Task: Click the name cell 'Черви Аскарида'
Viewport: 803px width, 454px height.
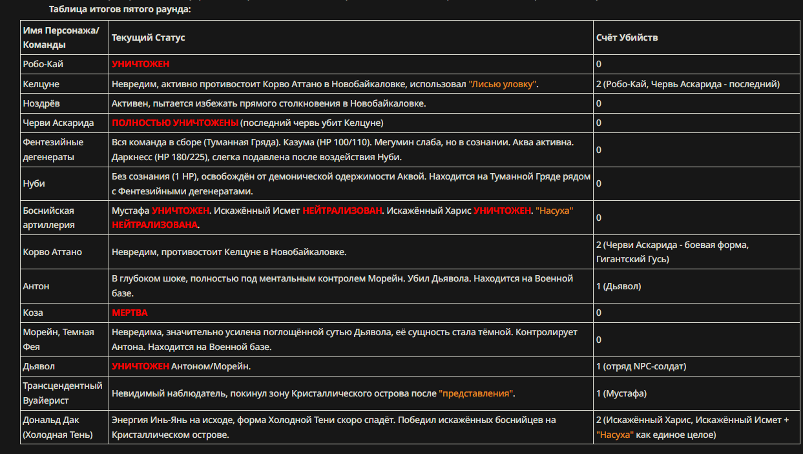Action: [x=65, y=123]
